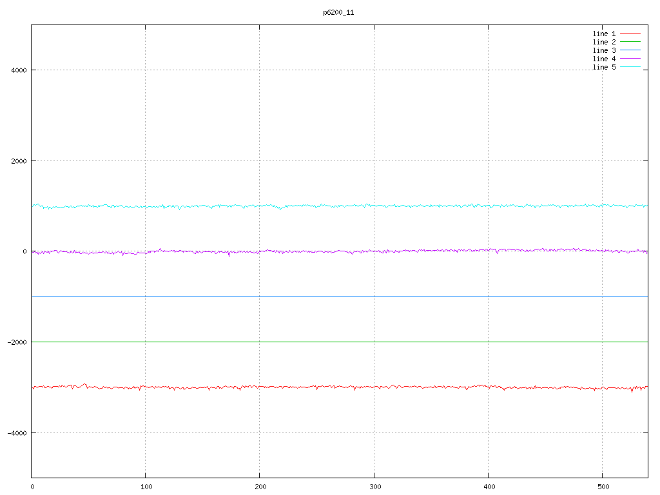
Task: Click the x-axis label 400
Action: [x=489, y=487]
